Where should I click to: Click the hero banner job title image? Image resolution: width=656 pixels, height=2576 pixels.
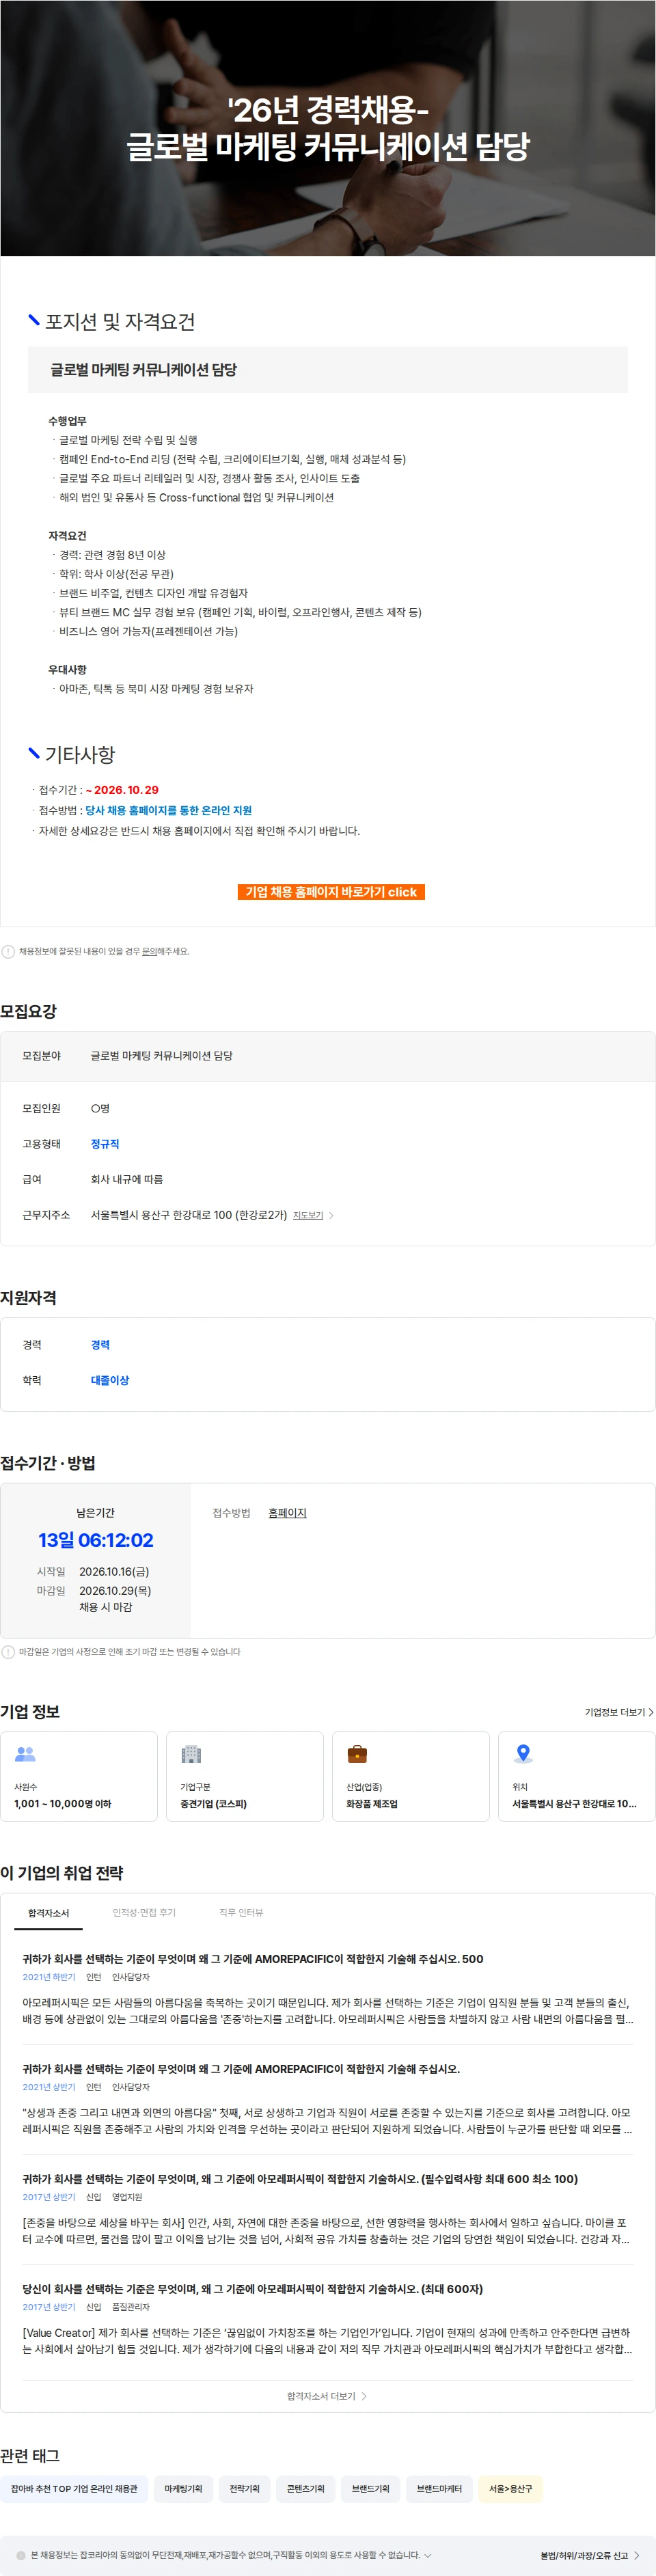click(328, 128)
